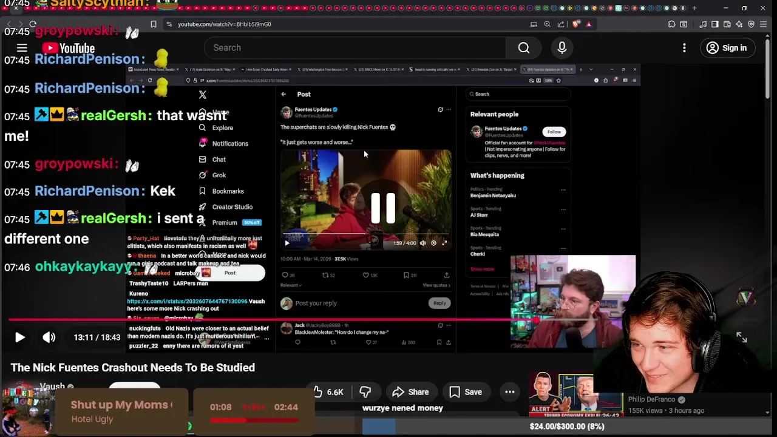This screenshot has height=437, width=777.
Task: Play the YouTube video
Action: click(x=19, y=337)
